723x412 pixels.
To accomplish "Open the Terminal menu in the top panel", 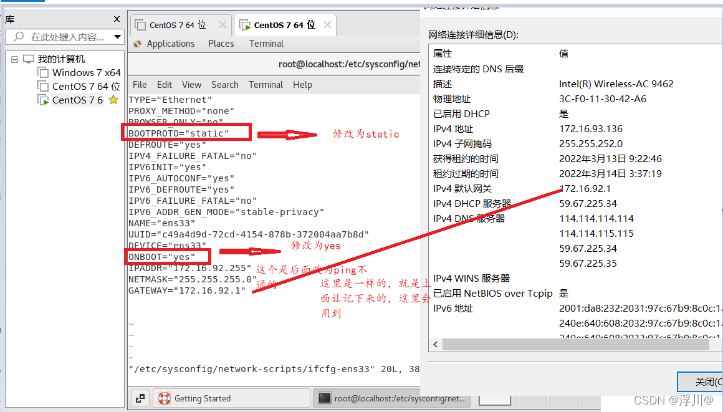I will [x=266, y=44].
